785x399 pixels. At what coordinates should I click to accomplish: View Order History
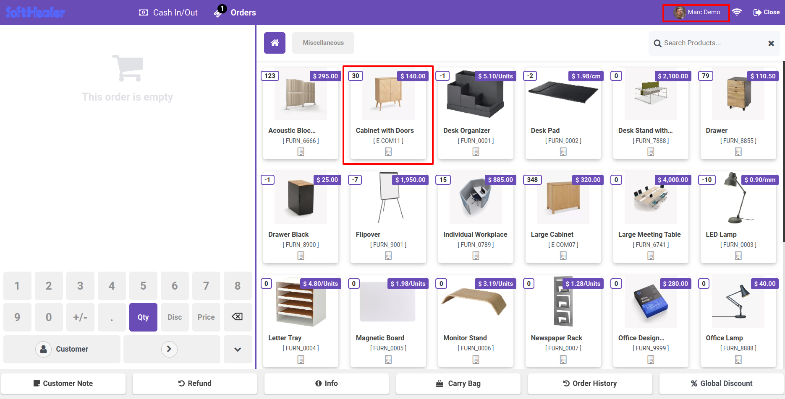(590, 383)
